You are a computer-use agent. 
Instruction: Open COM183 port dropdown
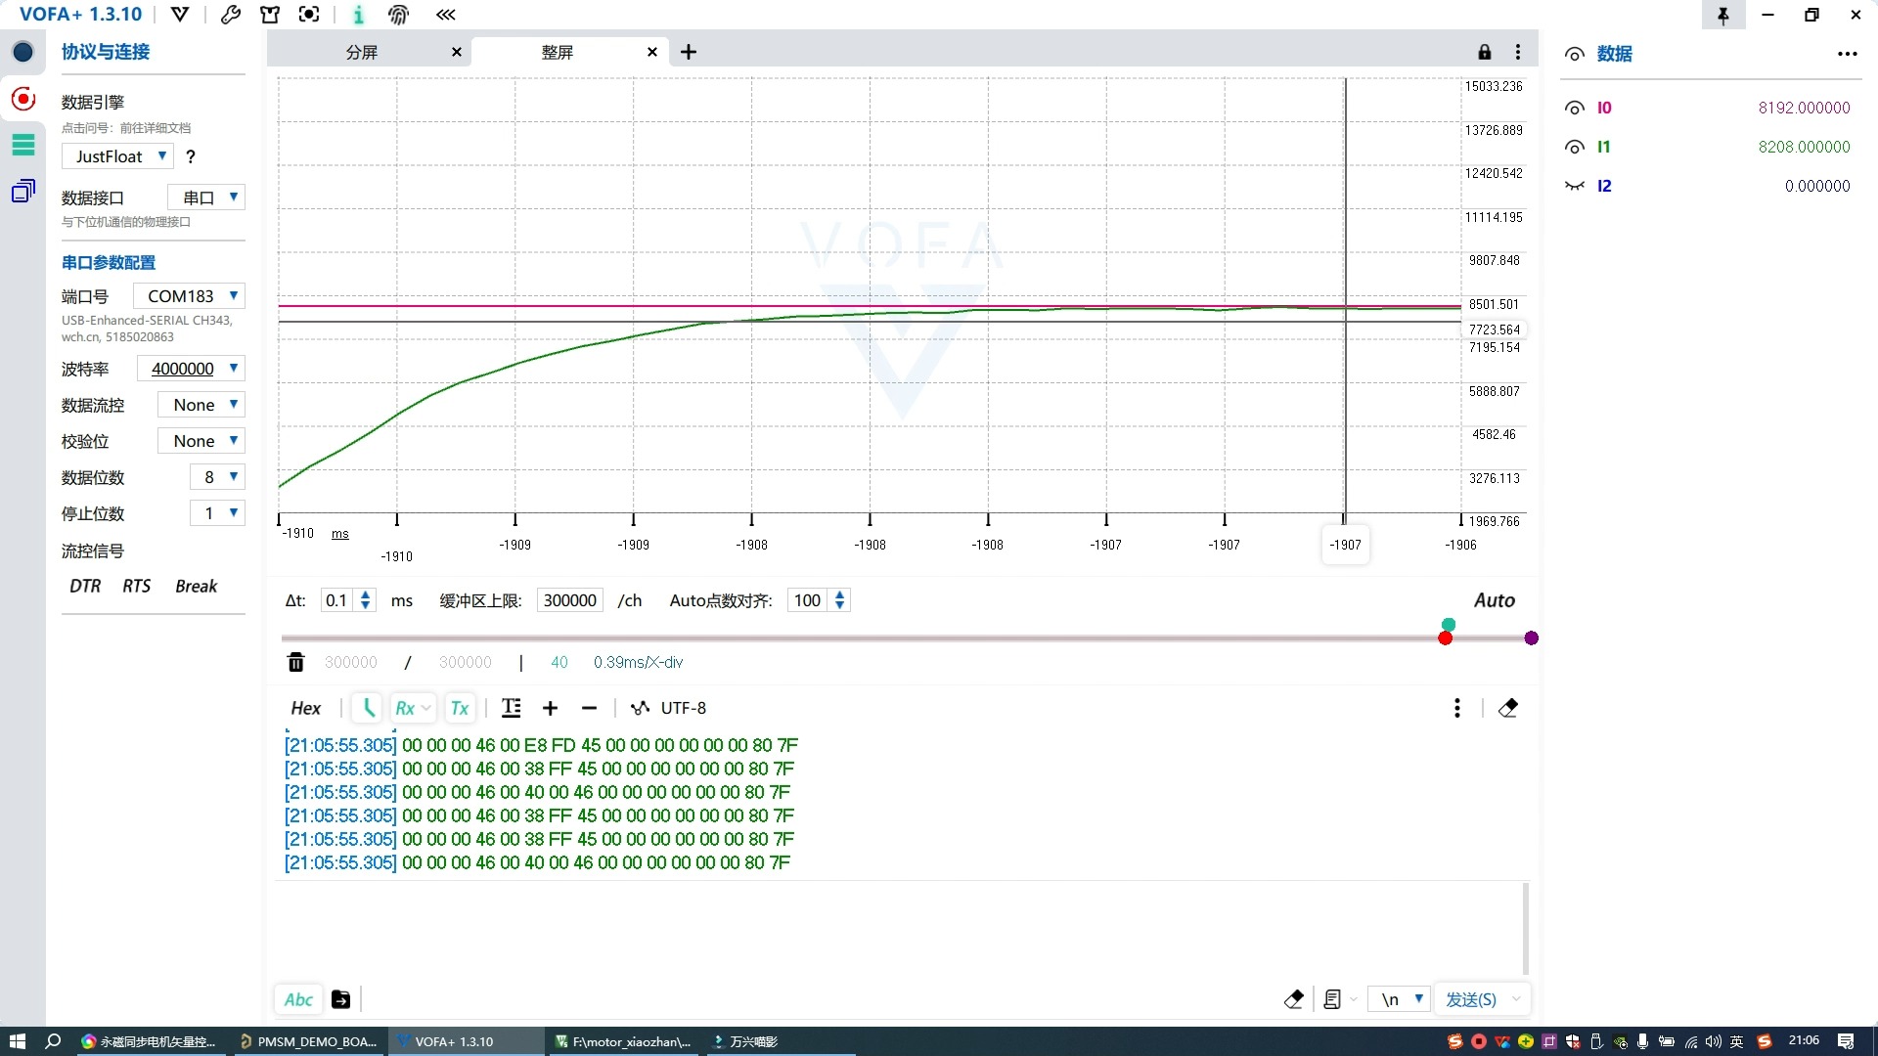point(189,296)
